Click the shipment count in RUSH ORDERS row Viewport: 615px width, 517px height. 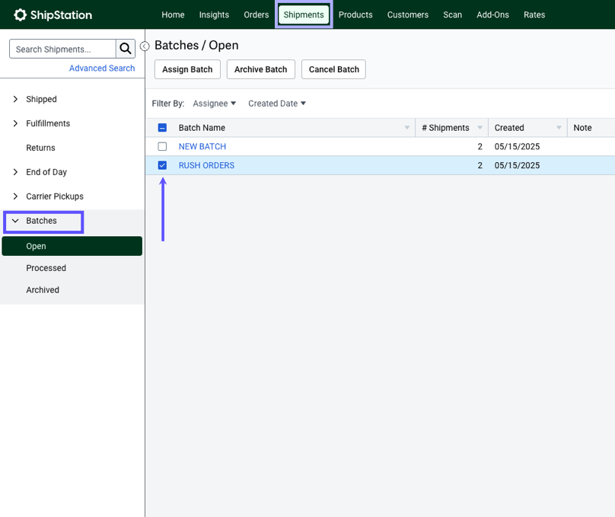click(480, 165)
